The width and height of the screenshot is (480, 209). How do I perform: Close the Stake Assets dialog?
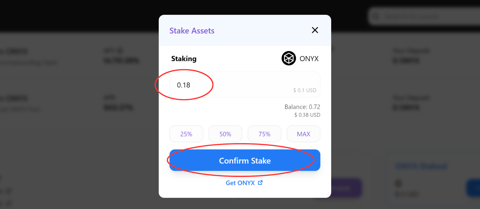[315, 30]
